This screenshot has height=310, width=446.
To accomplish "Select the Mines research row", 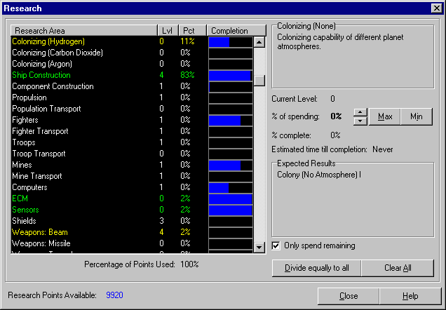I will tap(133, 165).
